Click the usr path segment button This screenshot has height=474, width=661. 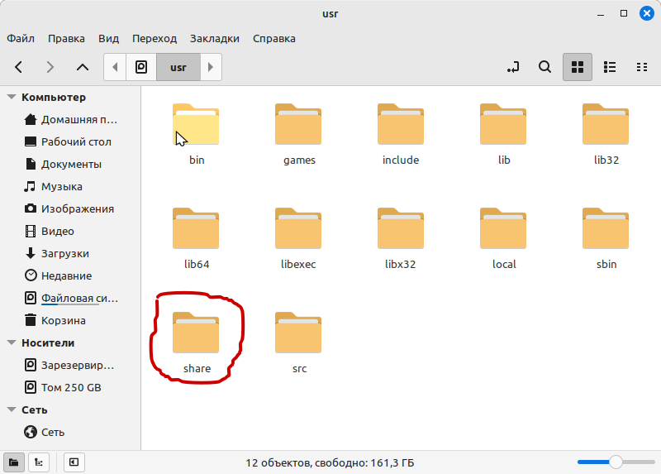pos(178,67)
